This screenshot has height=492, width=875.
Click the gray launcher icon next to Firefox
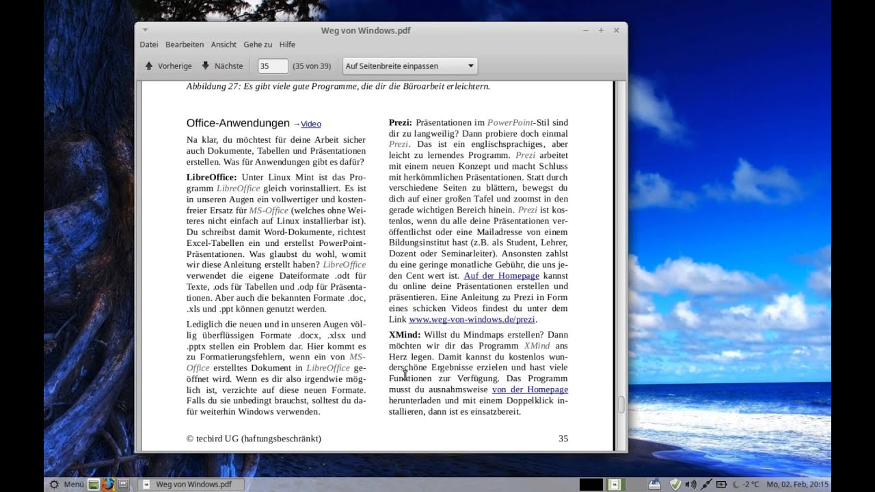click(124, 484)
